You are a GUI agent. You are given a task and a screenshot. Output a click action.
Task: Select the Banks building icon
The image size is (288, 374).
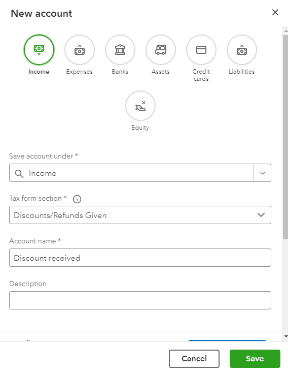[x=120, y=50]
